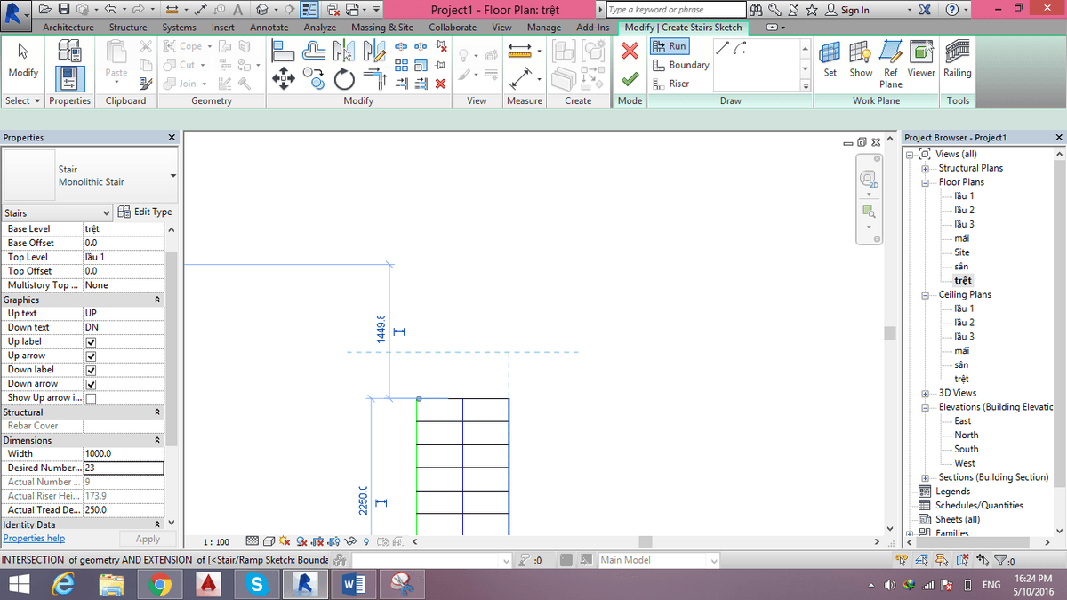1067x600 pixels.
Task: Click the Modify arrow tool
Action: (x=23, y=60)
